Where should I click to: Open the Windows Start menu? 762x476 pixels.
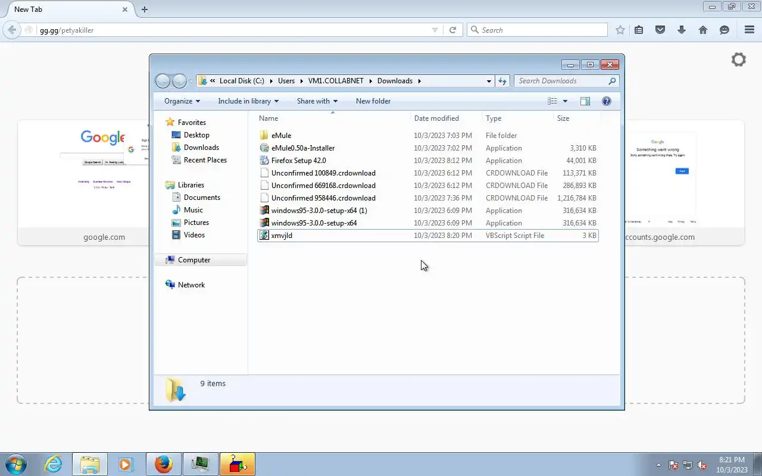tap(15, 464)
